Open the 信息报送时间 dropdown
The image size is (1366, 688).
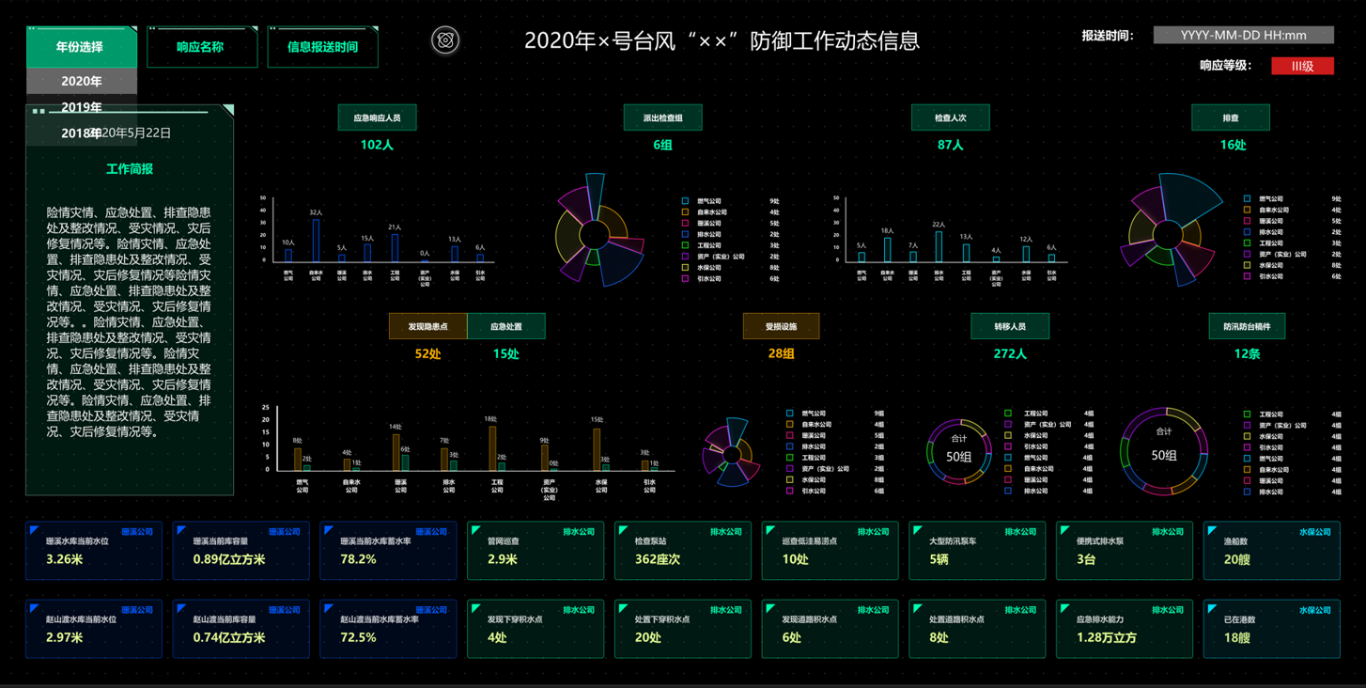click(x=322, y=47)
